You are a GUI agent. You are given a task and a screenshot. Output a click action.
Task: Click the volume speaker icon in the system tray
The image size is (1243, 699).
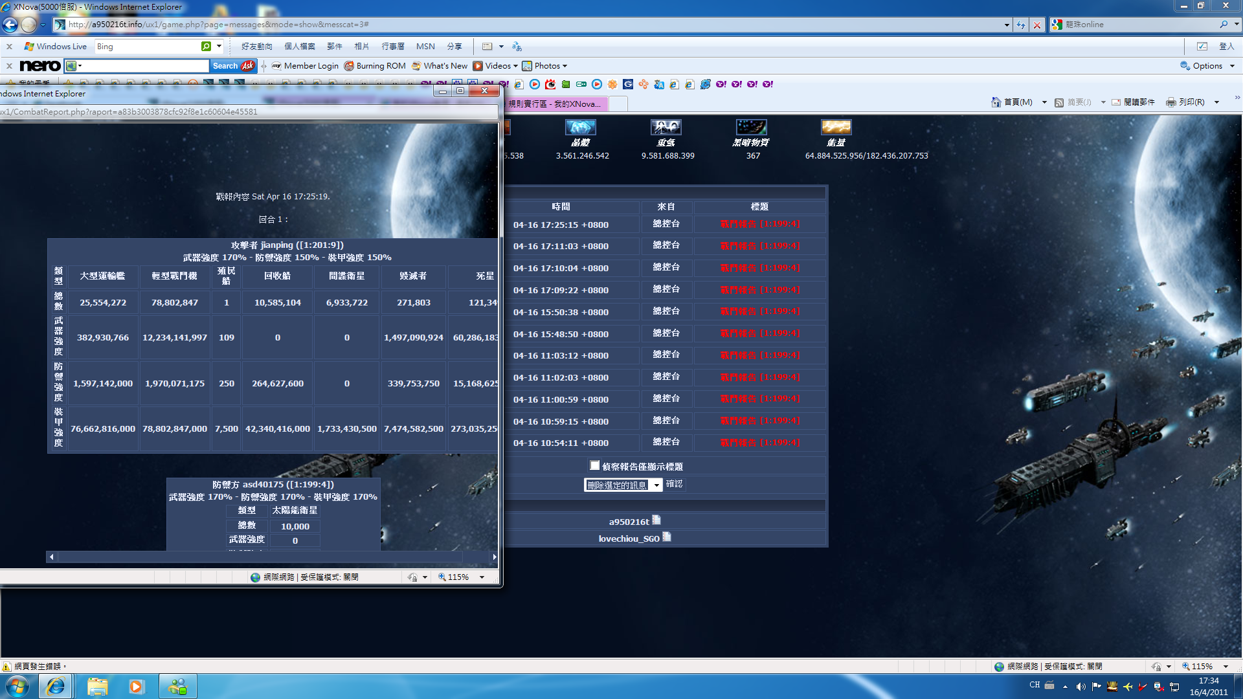coord(1081,687)
